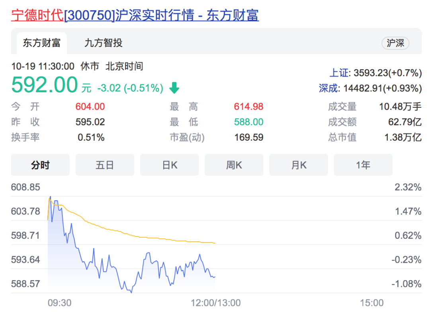Select the 东方财富 tab
Screen dimensions: 430x312
click(x=41, y=43)
